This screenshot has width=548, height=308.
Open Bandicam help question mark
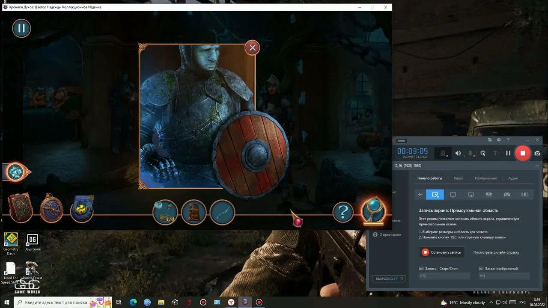click(508, 140)
